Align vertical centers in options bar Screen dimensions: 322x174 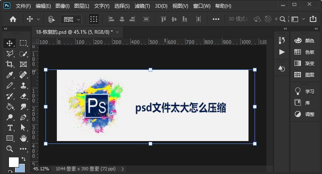(x=174, y=19)
